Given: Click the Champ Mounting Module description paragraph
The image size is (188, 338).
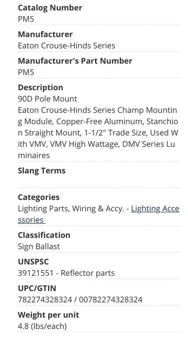Looking at the screenshot, I should point(98,133).
